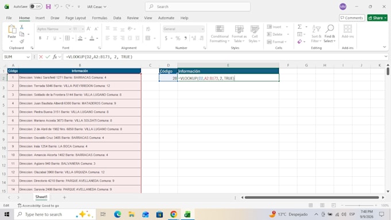The image size is (391, 220).
Task: Switch to the Data tab
Action: [117, 18]
